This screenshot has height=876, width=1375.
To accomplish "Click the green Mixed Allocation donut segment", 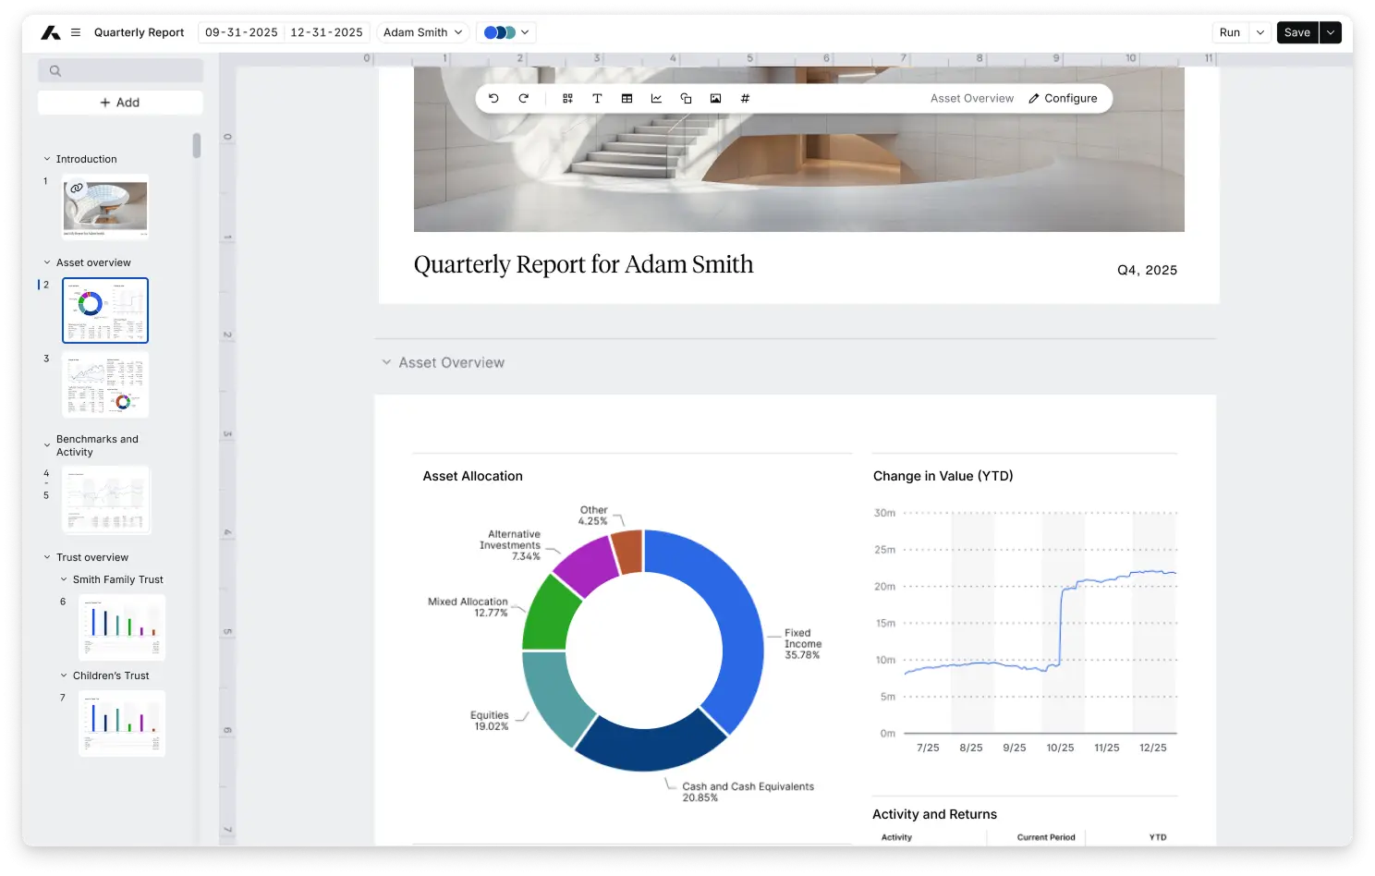I will pyautogui.click(x=548, y=617).
